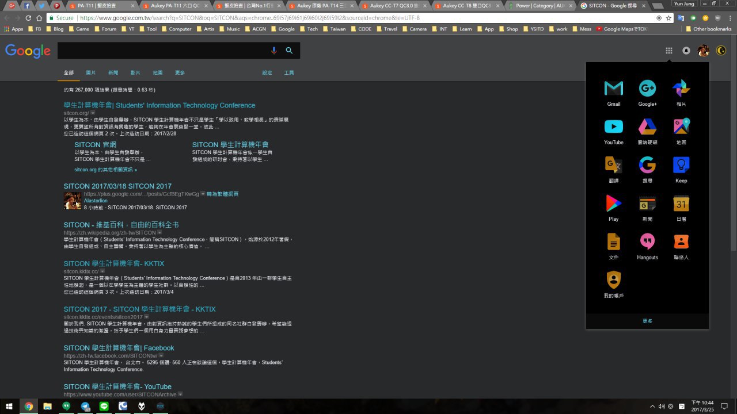
Task: Switch to the 新聞 news tab
Action: [x=113, y=73]
